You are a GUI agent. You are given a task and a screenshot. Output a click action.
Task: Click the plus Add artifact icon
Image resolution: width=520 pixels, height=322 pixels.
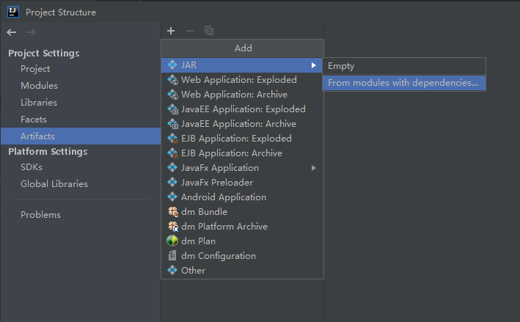pyautogui.click(x=171, y=31)
